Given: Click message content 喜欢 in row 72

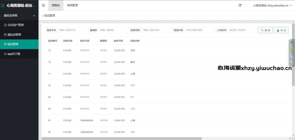Looking at the screenshot, I should click(133, 62).
